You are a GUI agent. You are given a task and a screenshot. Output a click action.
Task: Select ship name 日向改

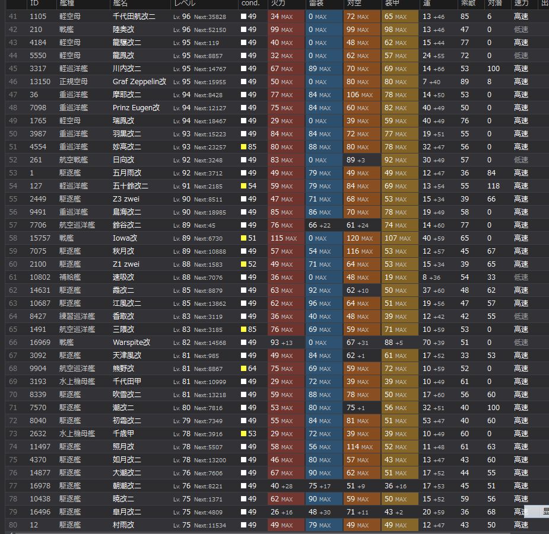(123, 160)
